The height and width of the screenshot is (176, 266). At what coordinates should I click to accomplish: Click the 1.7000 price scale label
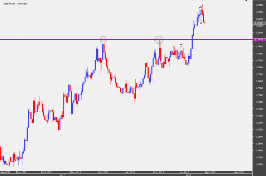(x=259, y=109)
